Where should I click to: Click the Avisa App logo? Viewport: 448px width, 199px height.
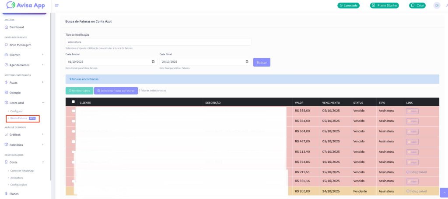pos(25,6)
